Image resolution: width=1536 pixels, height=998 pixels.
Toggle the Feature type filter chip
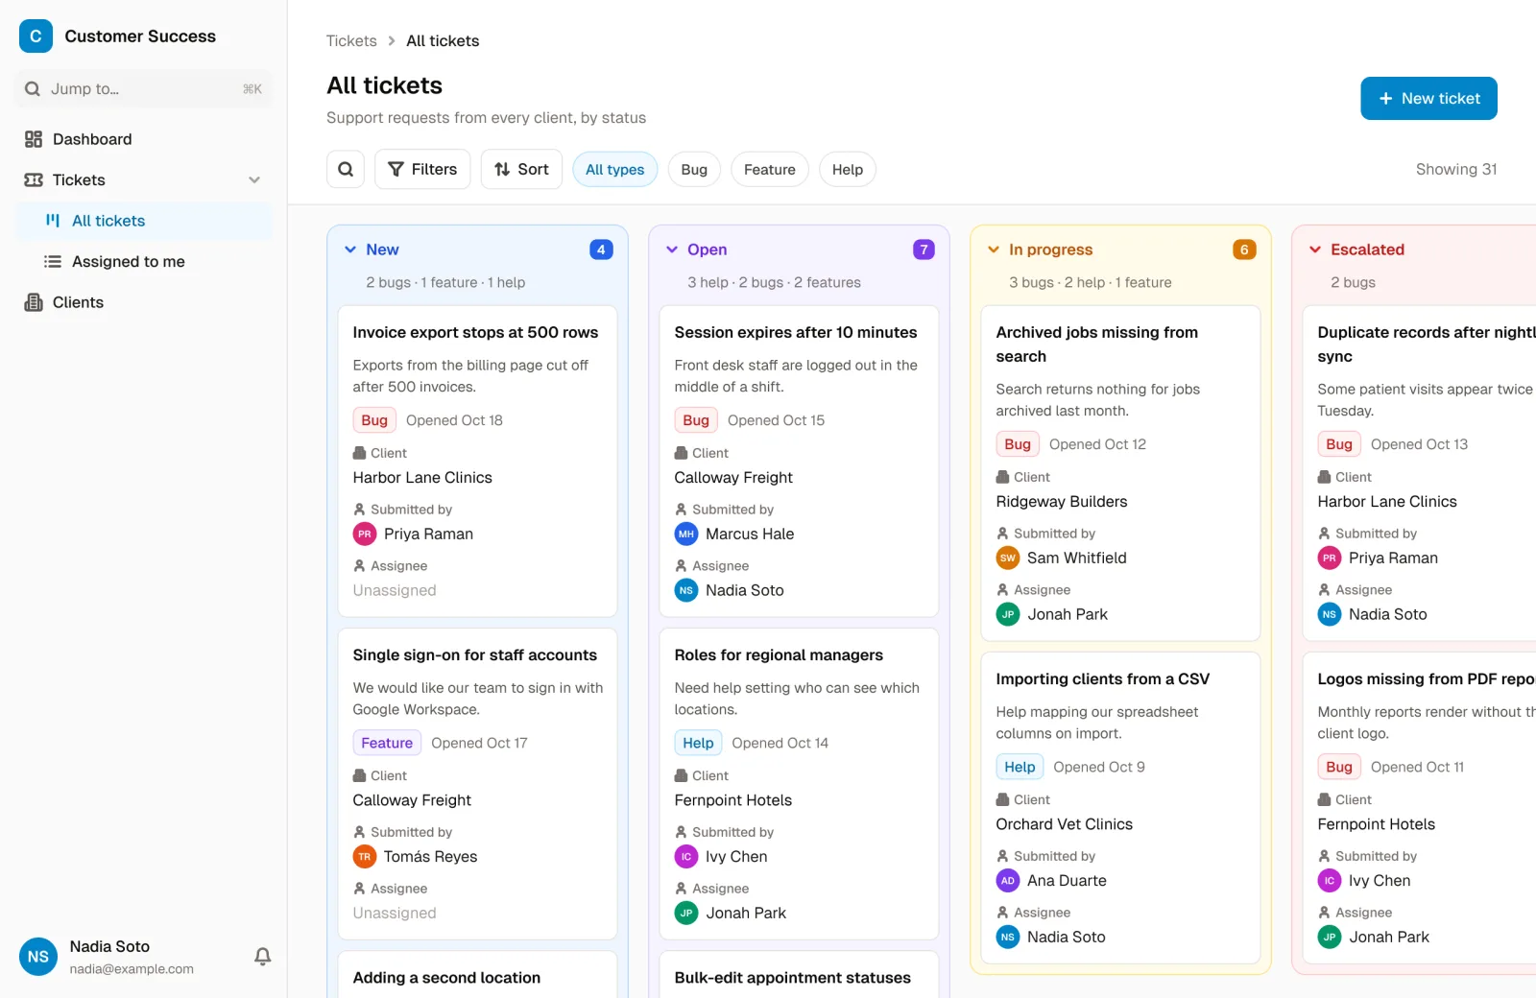pyautogui.click(x=770, y=170)
